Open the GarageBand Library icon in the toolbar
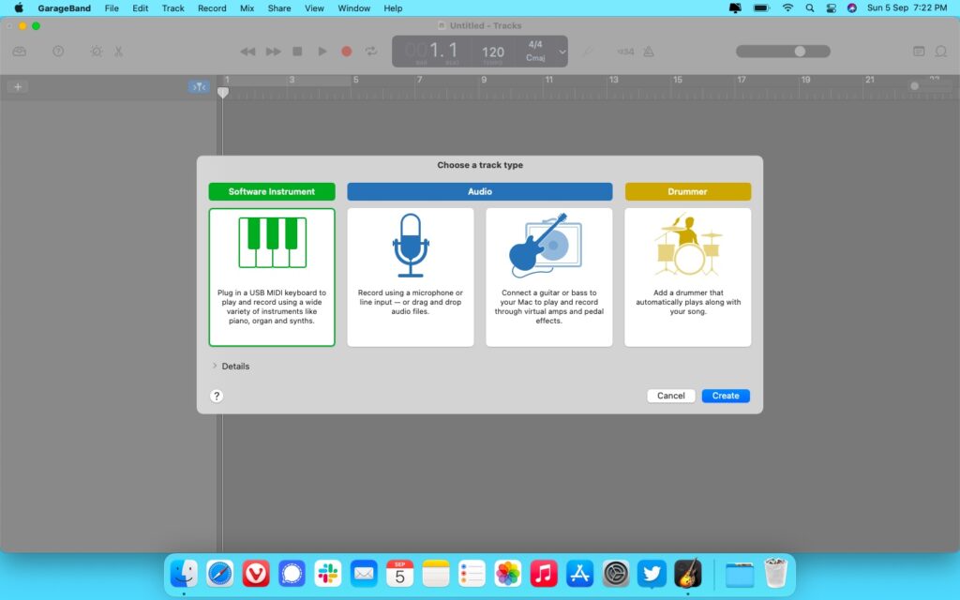 pyautogui.click(x=20, y=52)
